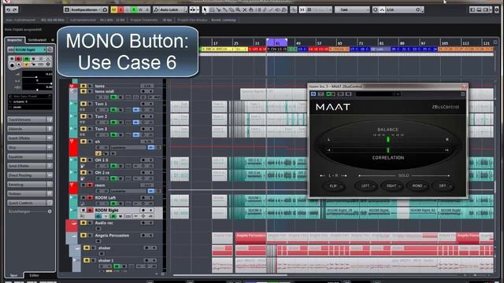Screen dimensions: 504x283
Task: Select the Mute X tool
Action: [x=245, y=10]
